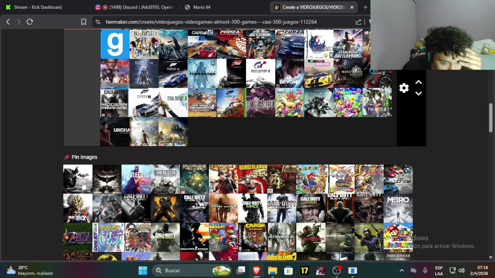Close the tiermaker tab

(x=352, y=7)
